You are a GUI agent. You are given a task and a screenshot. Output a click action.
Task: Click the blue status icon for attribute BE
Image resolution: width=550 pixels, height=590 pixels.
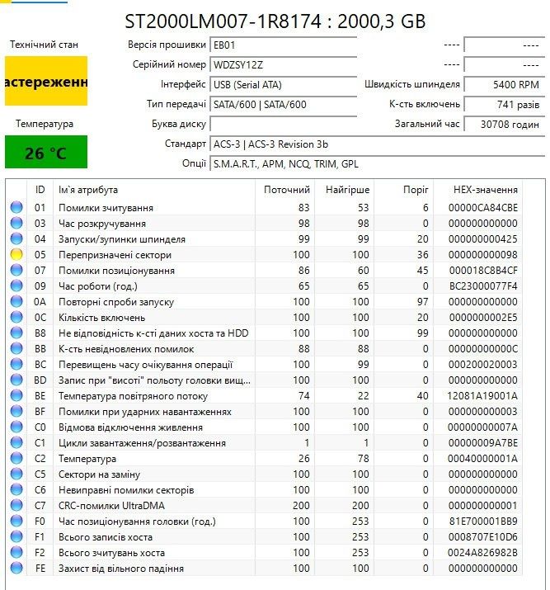[16, 396]
